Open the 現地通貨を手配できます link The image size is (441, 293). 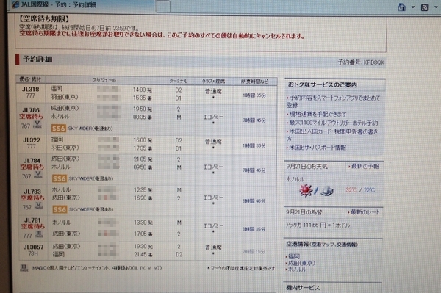pyautogui.click(x=317, y=114)
